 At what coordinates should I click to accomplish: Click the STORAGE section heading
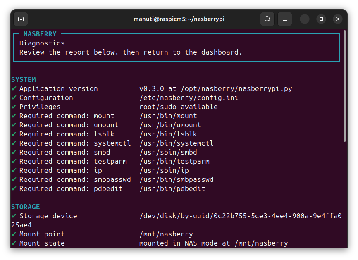[26, 207]
